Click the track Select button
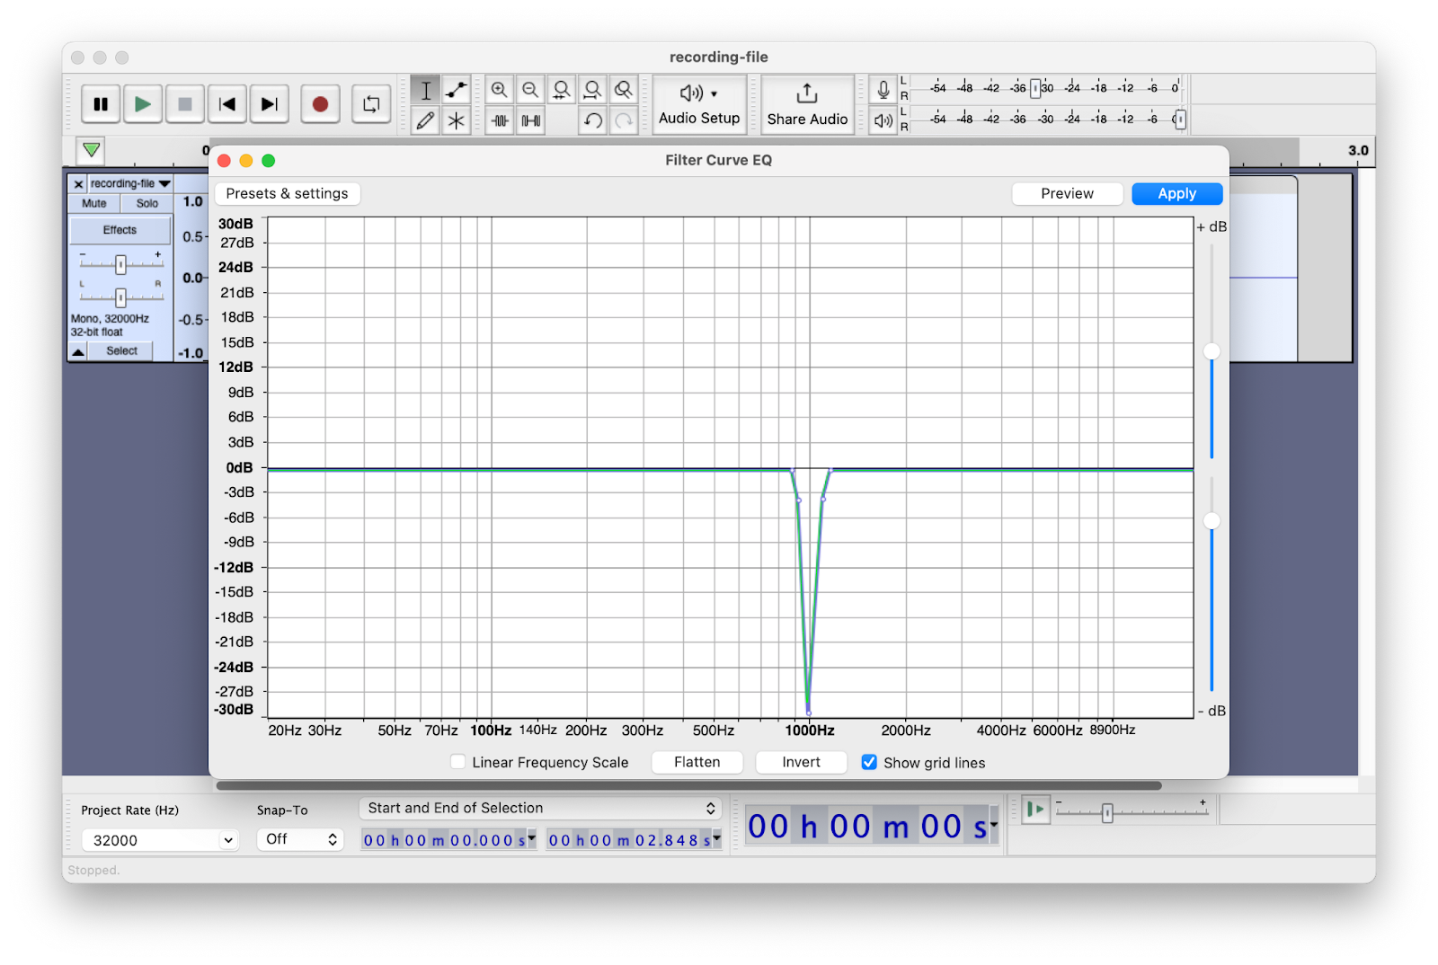This screenshot has height=965, width=1438. coord(121,351)
